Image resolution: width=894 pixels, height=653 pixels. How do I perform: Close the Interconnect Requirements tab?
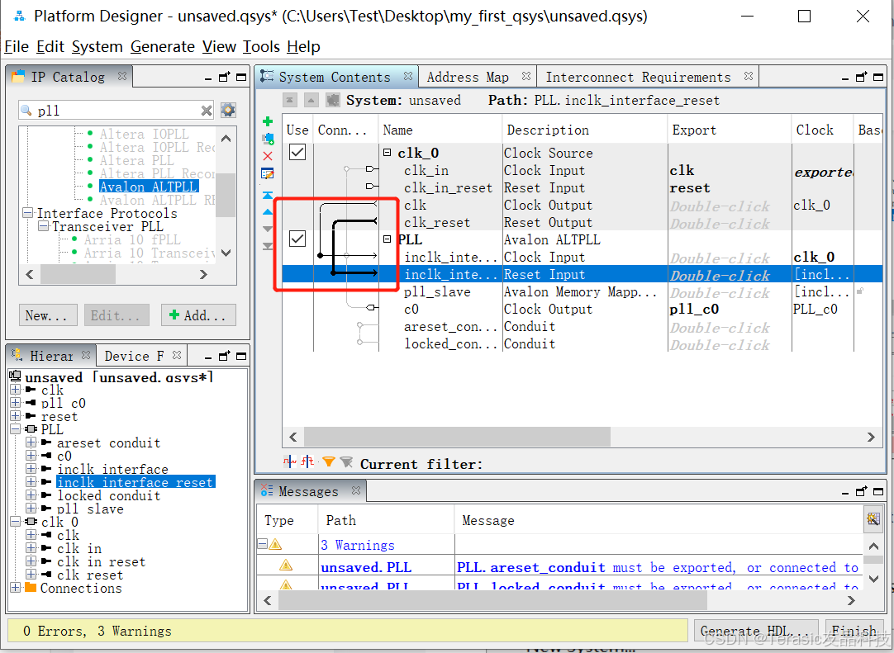(x=749, y=76)
